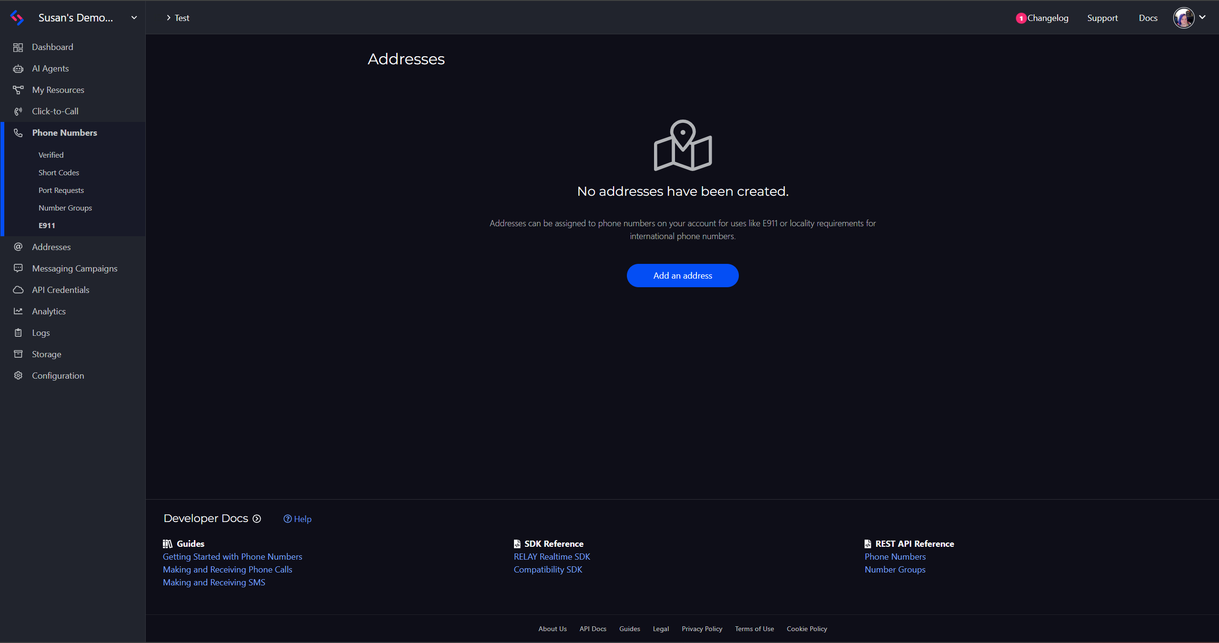Open the Port Requests submenu item

[x=61, y=190]
